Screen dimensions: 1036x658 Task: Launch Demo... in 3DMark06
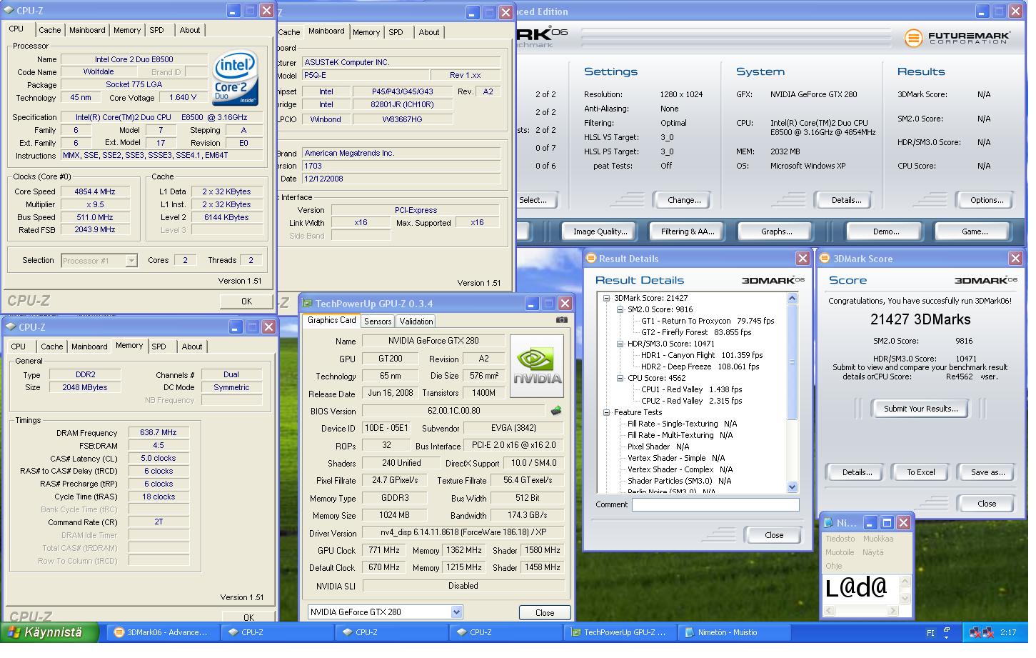click(886, 231)
